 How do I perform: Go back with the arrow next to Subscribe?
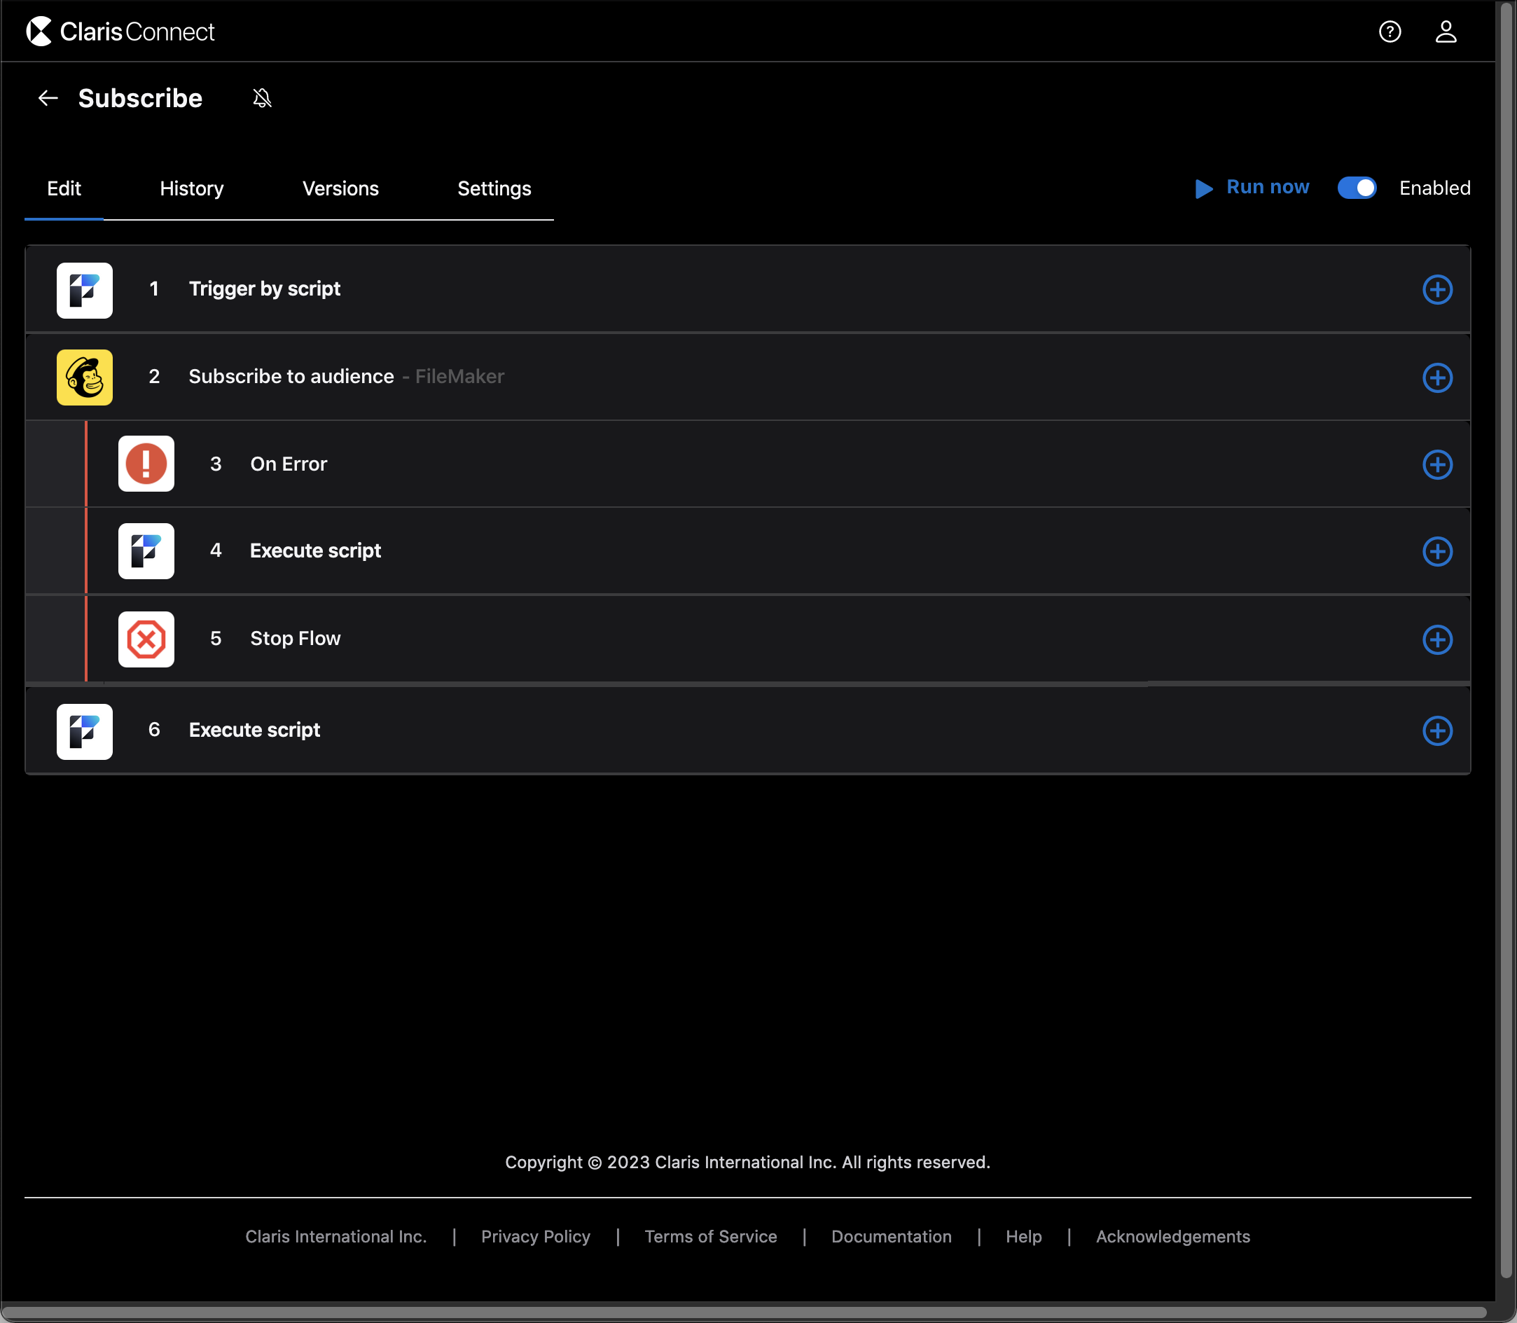click(x=48, y=97)
